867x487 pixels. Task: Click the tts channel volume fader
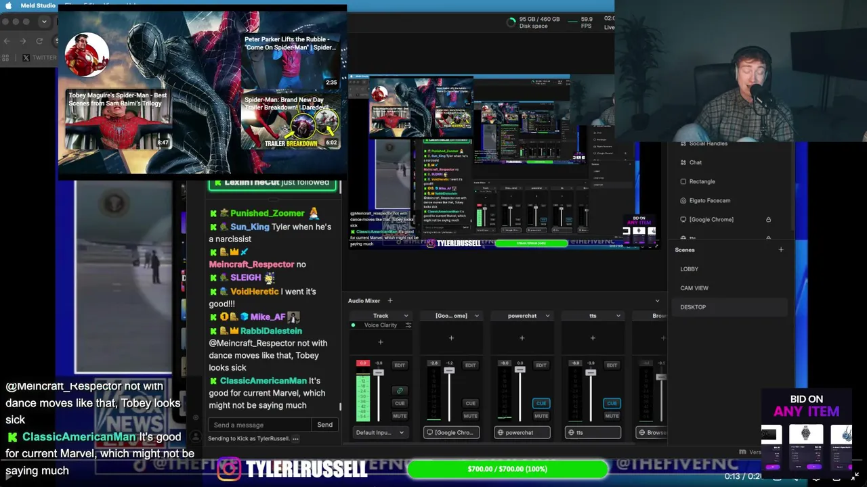[x=590, y=373]
